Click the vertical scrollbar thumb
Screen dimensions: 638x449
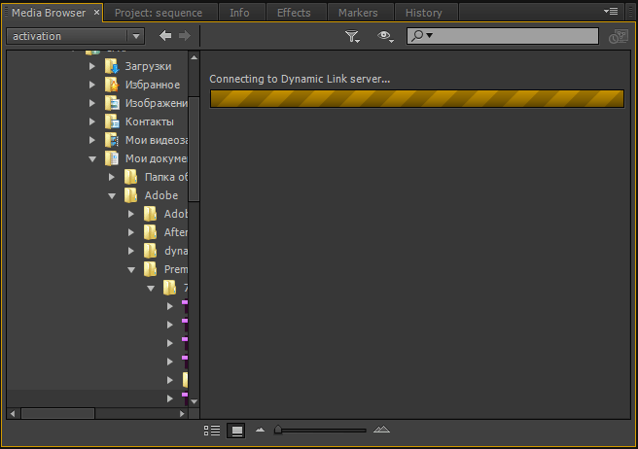click(x=195, y=149)
